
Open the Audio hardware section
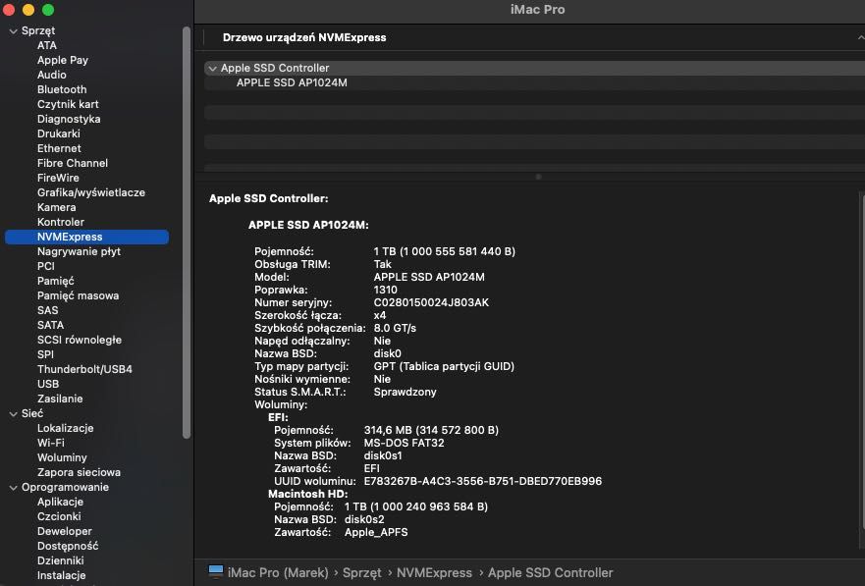(51, 75)
